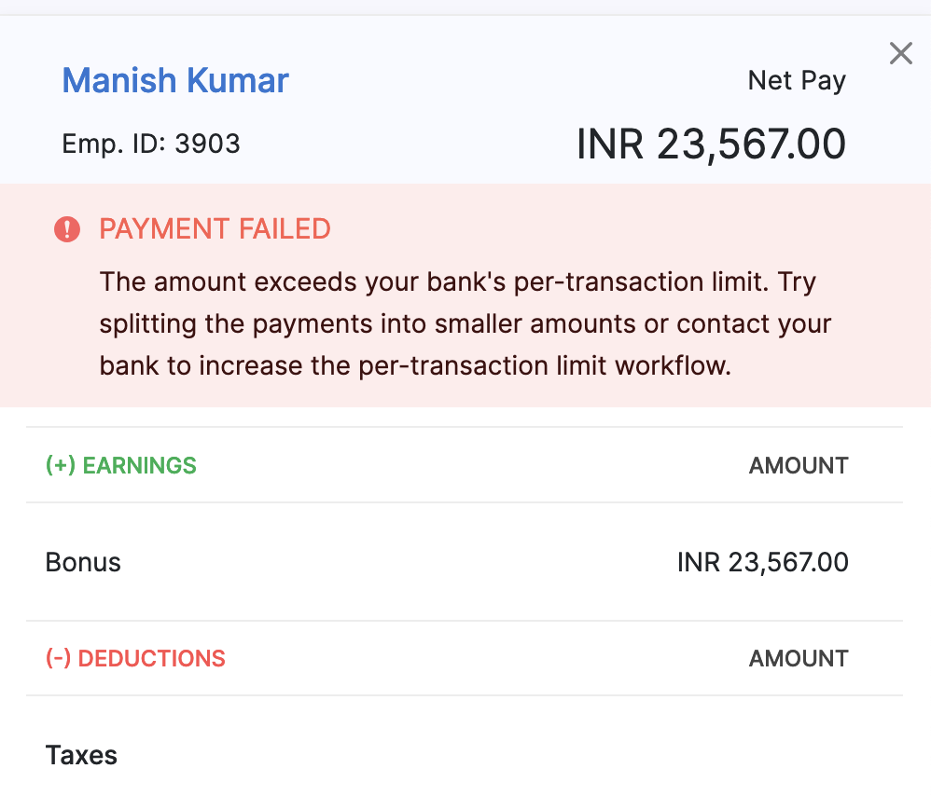
Task: Click the PAYMENT FAILED heading text
Action: 215,228
